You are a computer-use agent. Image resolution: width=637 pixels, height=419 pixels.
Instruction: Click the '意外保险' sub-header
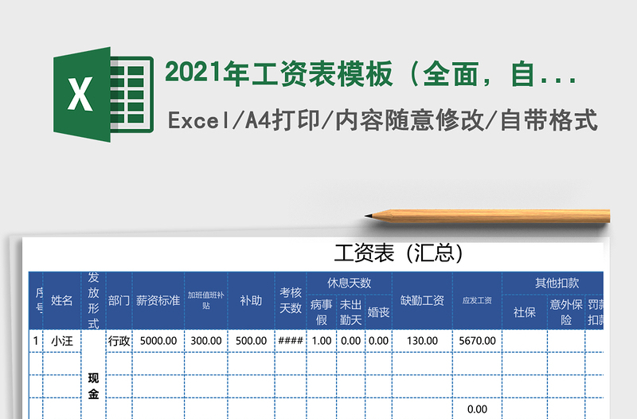tap(566, 312)
